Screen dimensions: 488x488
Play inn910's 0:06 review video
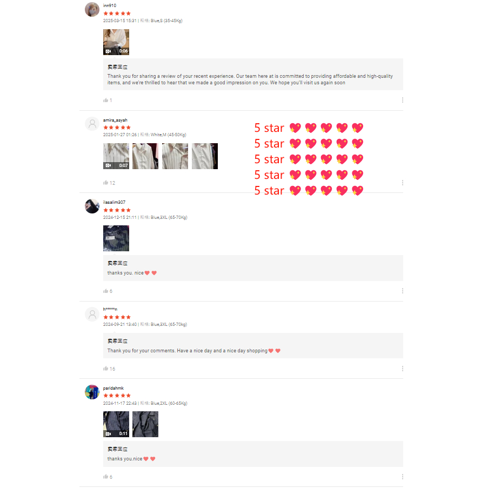pyautogui.click(x=116, y=42)
